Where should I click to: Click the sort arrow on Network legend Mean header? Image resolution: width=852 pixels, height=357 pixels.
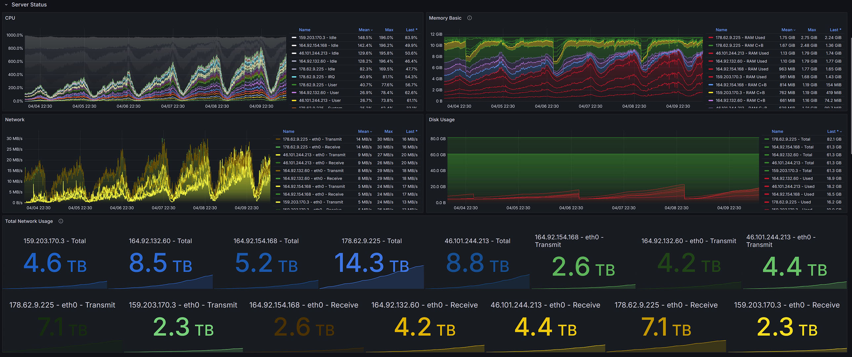(371, 131)
